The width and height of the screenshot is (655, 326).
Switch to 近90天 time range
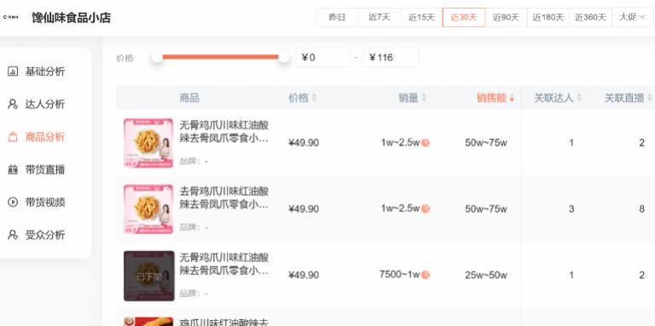[506, 17]
